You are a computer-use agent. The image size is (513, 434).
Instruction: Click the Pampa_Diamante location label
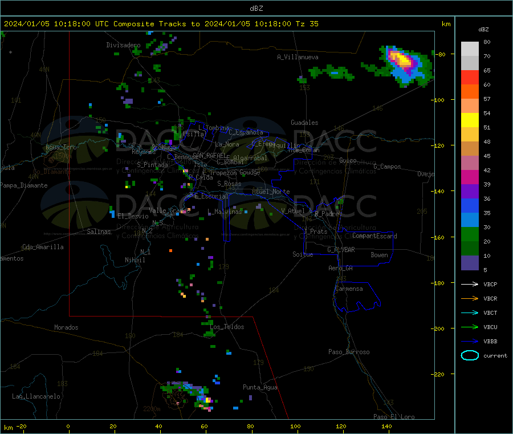[x=24, y=185]
